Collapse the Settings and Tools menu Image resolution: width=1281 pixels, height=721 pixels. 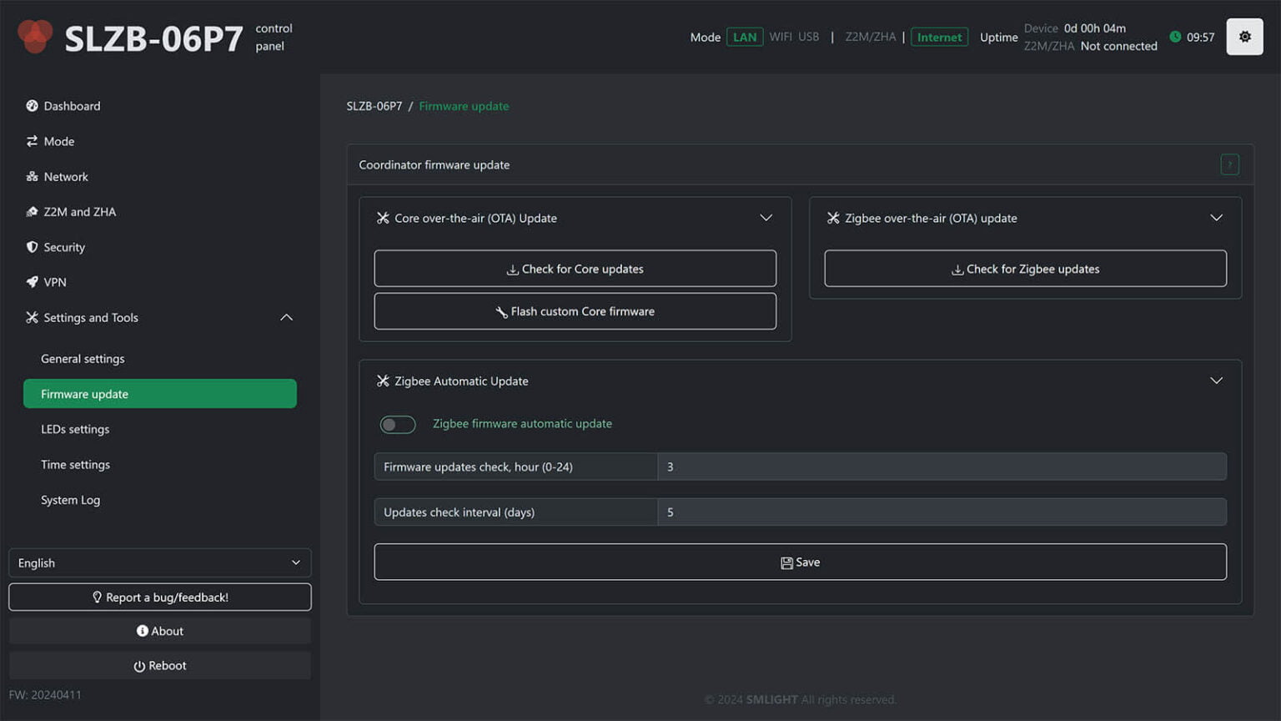point(286,318)
